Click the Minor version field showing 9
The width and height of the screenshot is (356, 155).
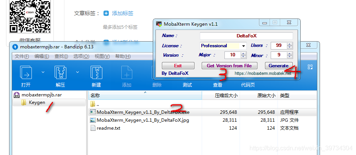coord(279,55)
